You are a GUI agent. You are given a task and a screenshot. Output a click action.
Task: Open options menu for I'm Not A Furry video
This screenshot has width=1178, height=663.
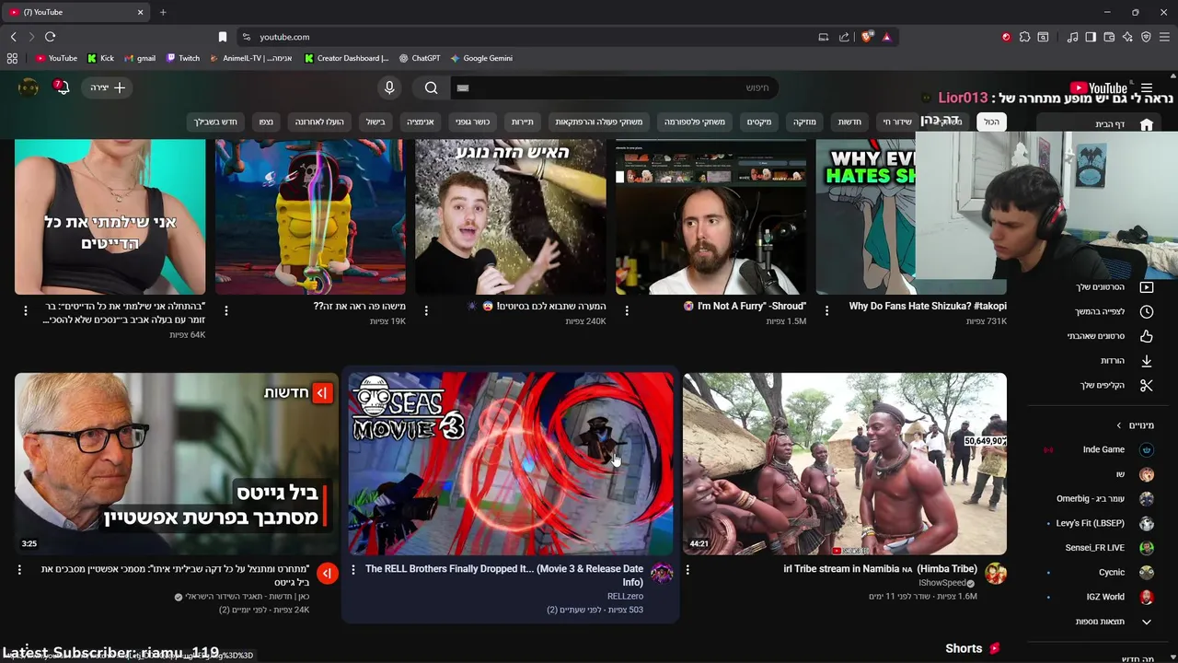pos(627,311)
